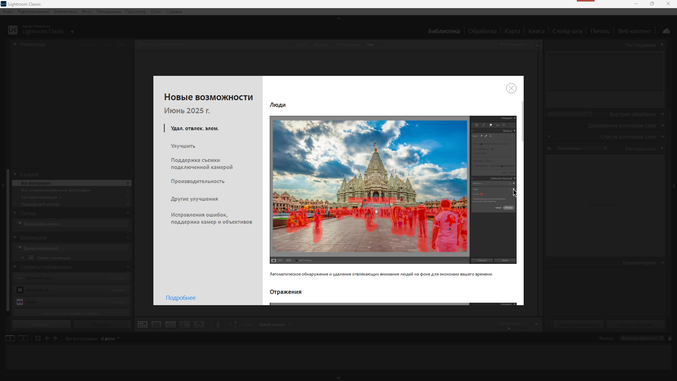Select 'Удал. отвлек. элем.' section
Viewport: 677px width, 381px height.
[x=195, y=128]
